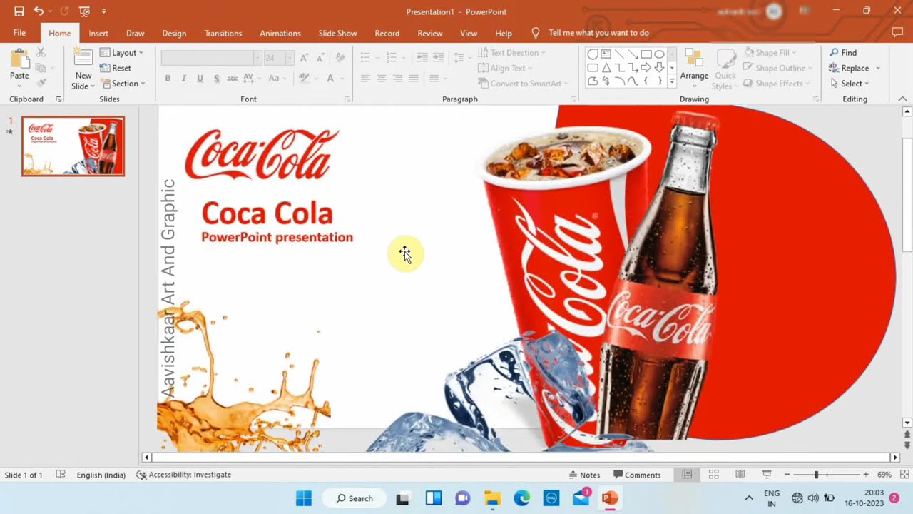Image resolution: width=913 pixels, height=514 pixels.
Task: Open the Notes pane from status bar
Action: (x=584, y=475)
